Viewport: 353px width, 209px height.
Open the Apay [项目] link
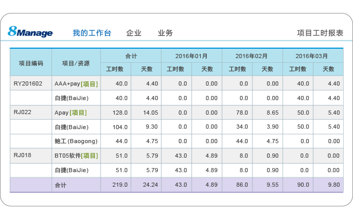pos(70,113)
